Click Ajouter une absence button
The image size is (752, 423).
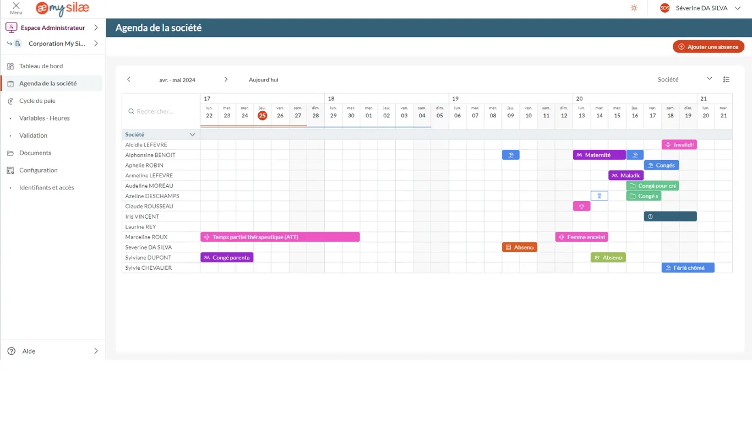[709, 47]
